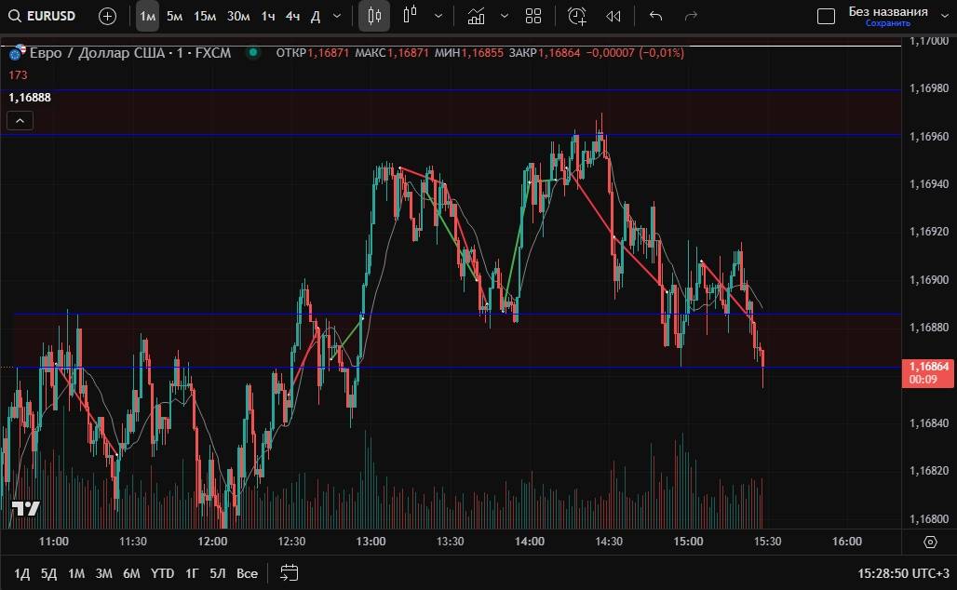The width and height of the screenshot is (957, 590).
Task: Select the 6М date range
Action: tap(131, 573)
